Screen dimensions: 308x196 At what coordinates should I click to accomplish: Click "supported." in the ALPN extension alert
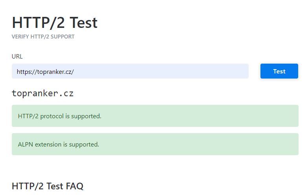(x=84, y=145)
